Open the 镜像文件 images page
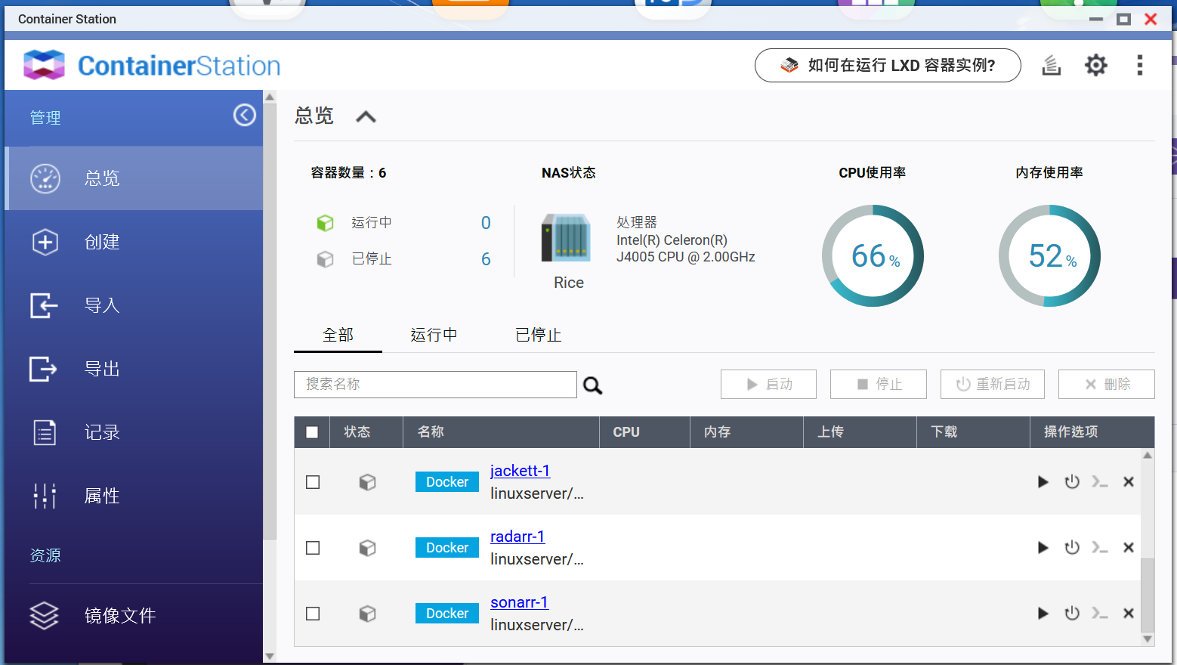Image resolution: width=1177 pixels, height=665 pixels. 134,615
